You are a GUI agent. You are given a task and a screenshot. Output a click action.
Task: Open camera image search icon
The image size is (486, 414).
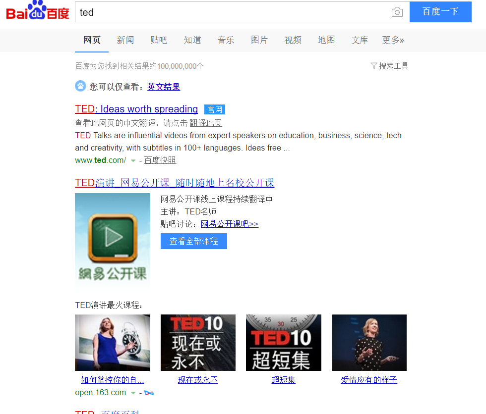pos(397,12)
